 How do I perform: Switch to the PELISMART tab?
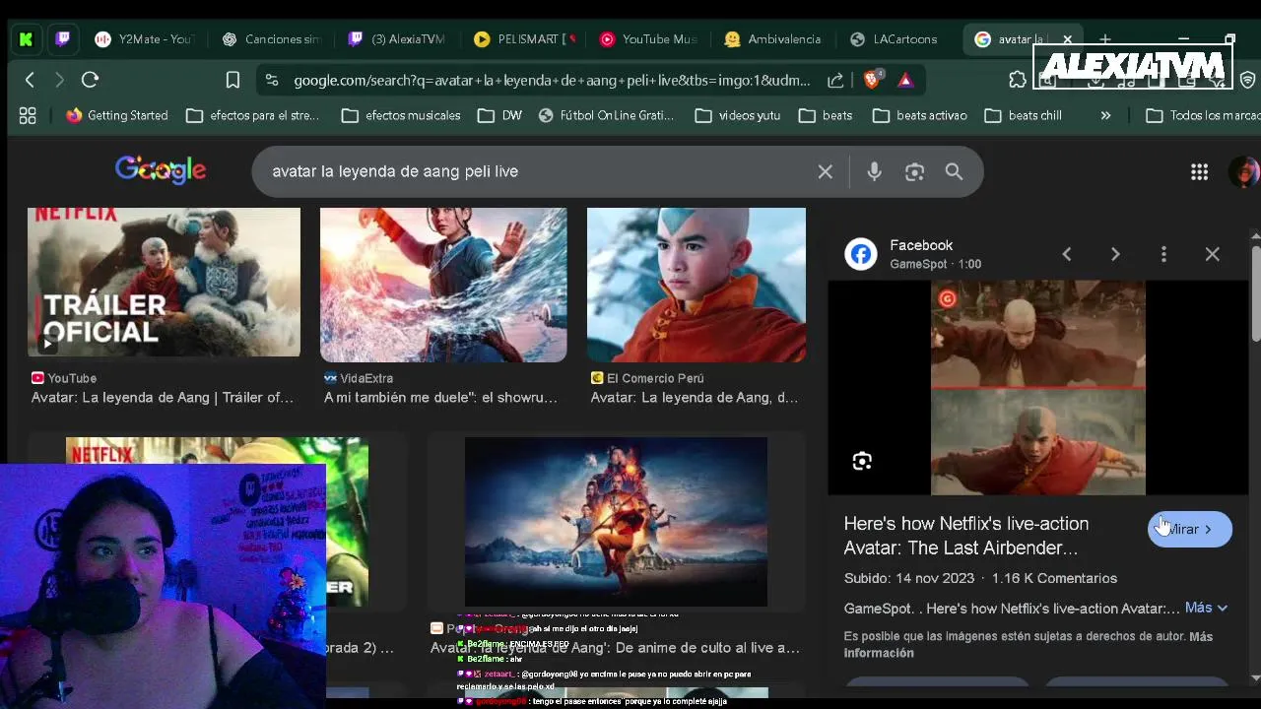pyautogui.click(x=523, y=39)
